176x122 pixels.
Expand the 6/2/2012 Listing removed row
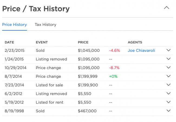click(x=169, y=94)
